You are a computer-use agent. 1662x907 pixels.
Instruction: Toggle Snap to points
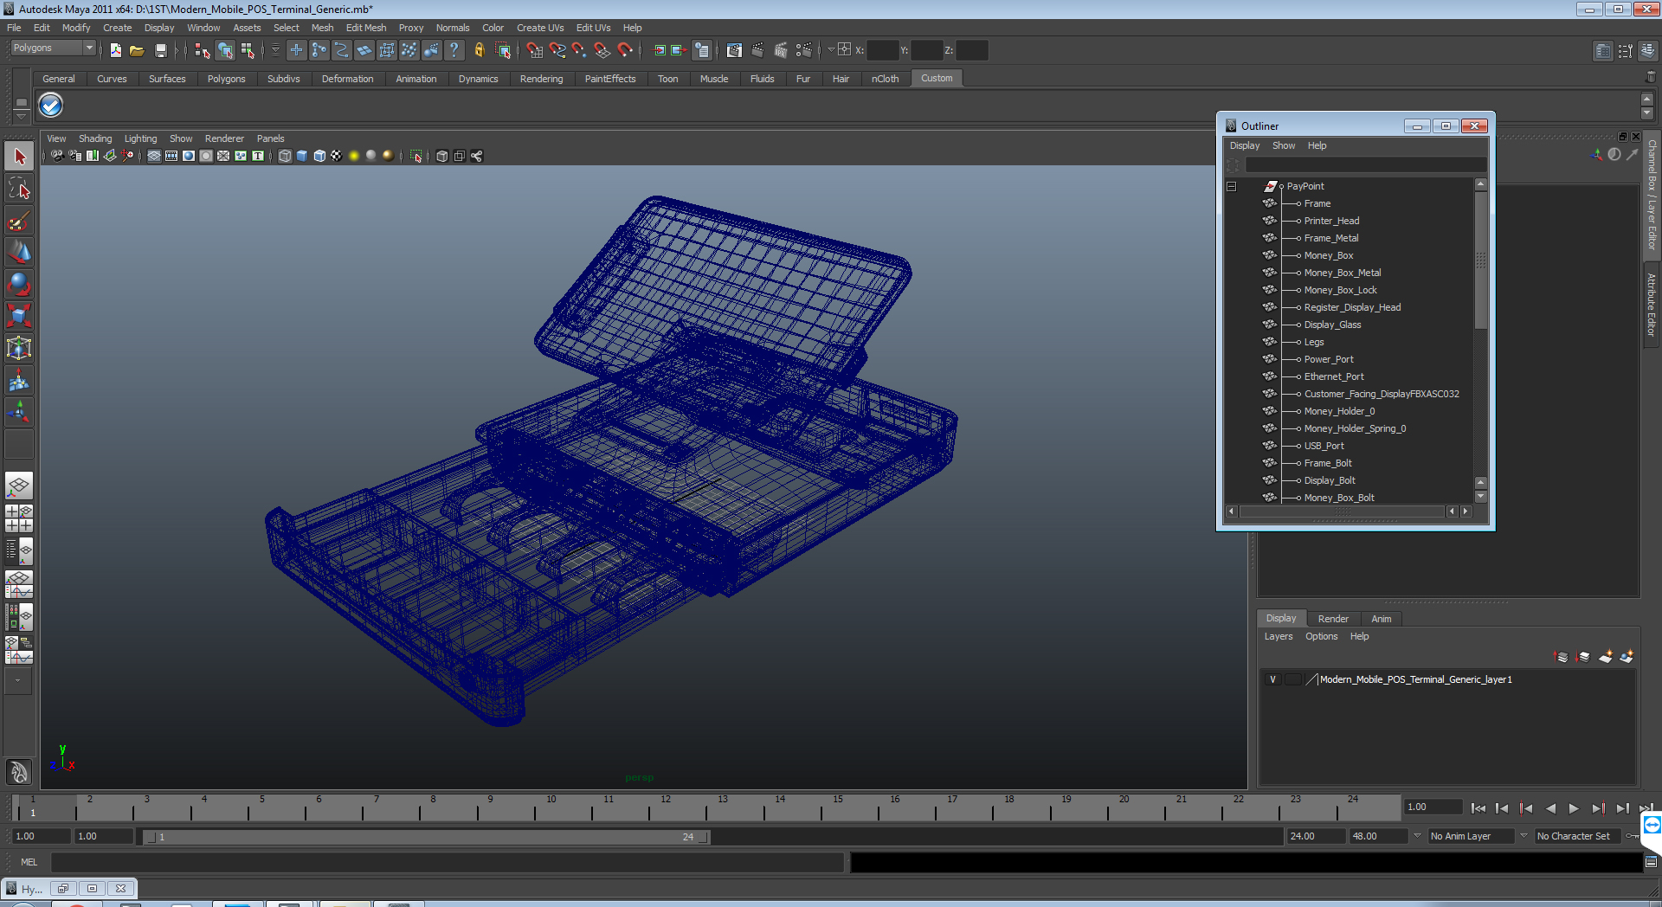pyautogui.click(x=580, y=50)
